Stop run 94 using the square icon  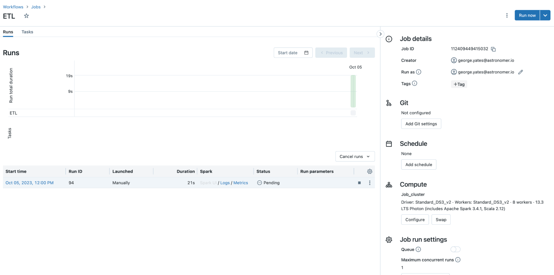[x=359, y=183]
